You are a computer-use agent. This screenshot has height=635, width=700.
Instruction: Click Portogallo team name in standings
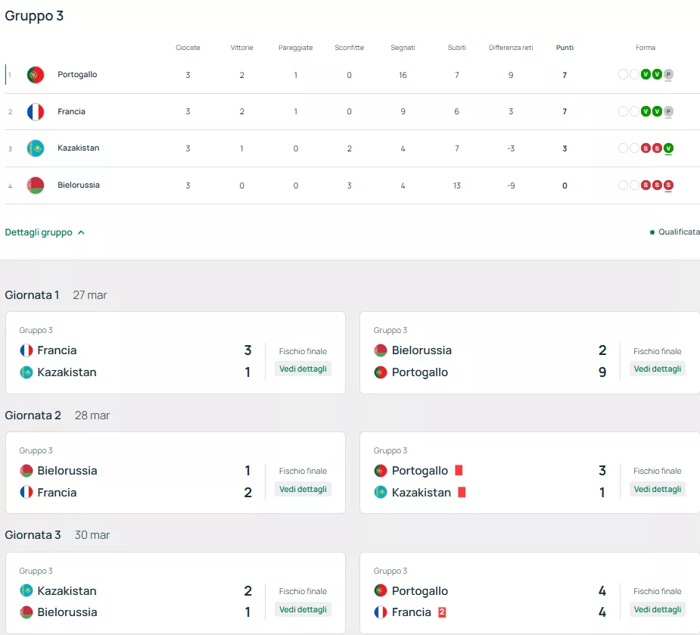point(77,75)
